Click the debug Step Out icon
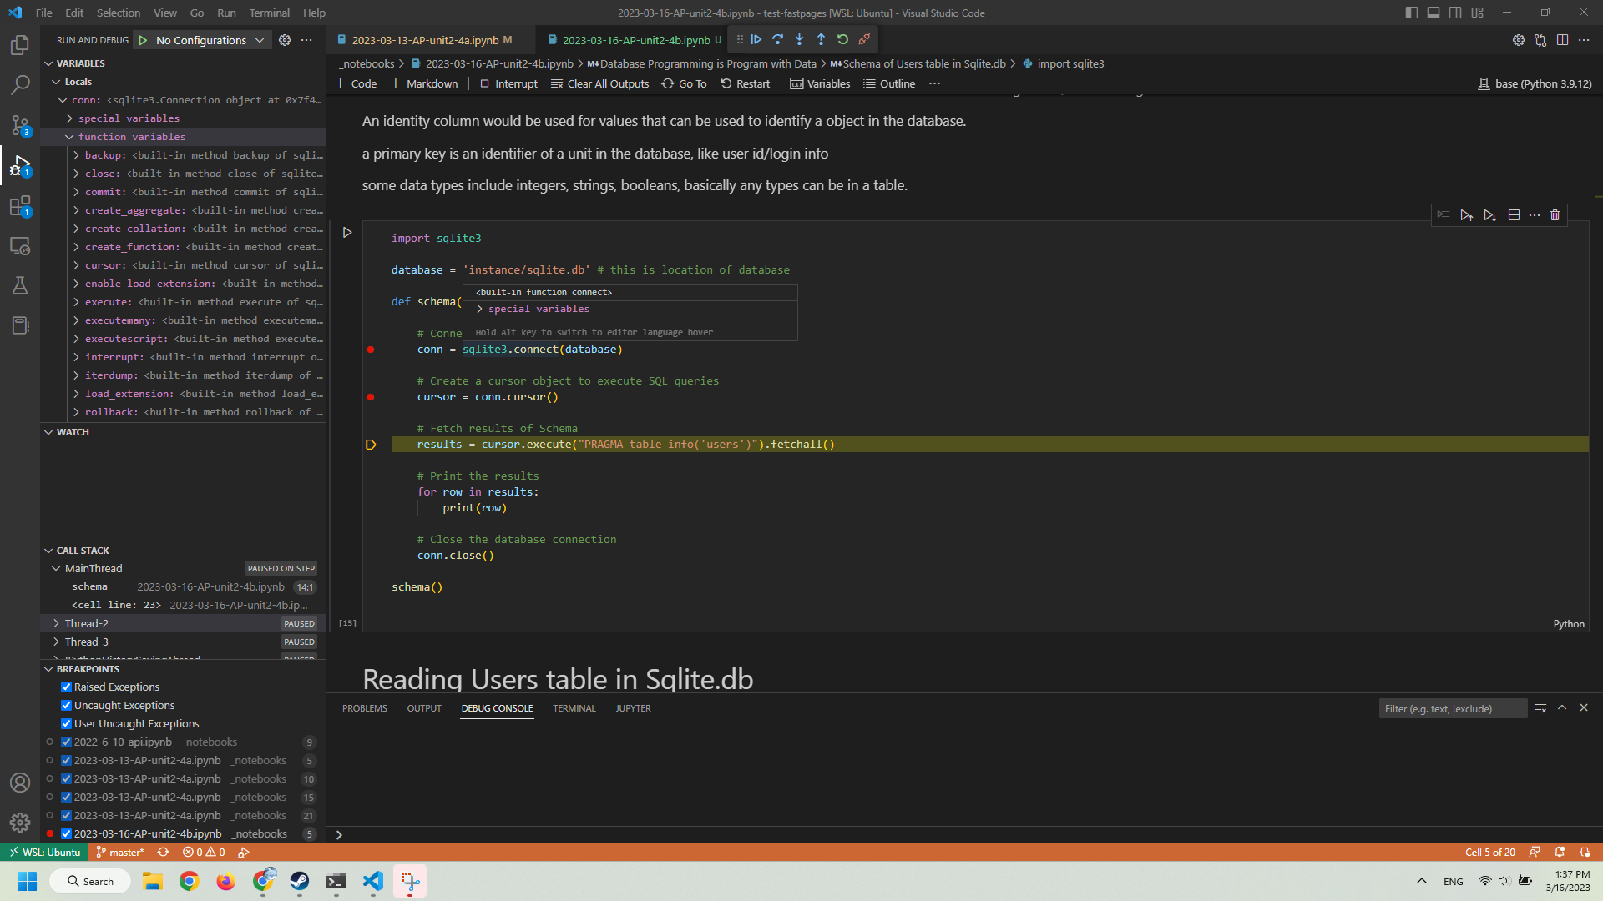 tap(822, 39)
